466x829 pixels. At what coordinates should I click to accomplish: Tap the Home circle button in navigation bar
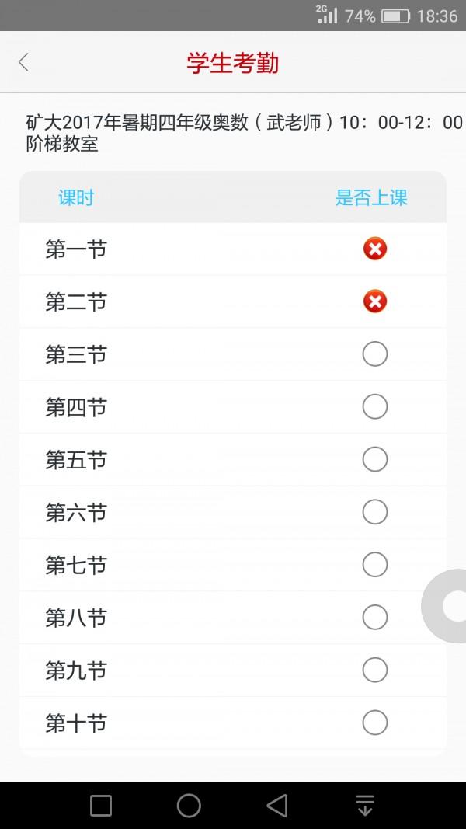point(188,806)
